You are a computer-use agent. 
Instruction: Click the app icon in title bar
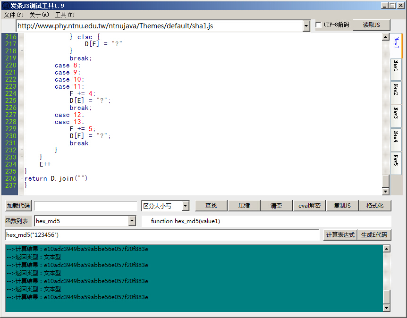point(5,5)
